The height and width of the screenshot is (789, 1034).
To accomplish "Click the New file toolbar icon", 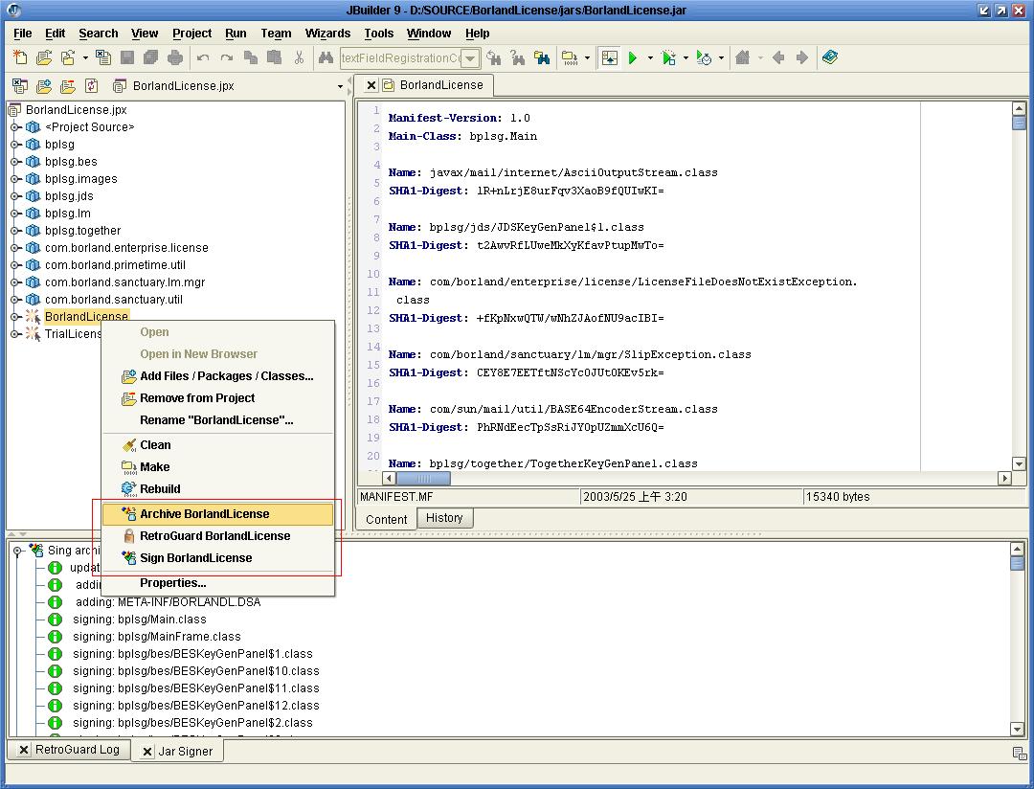I will tap(19, 58).
